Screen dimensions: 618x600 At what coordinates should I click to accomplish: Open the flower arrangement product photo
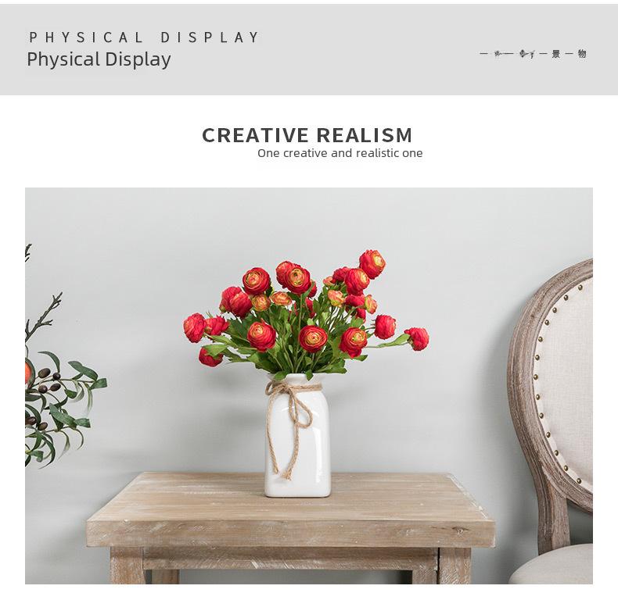tap(308, 385)
